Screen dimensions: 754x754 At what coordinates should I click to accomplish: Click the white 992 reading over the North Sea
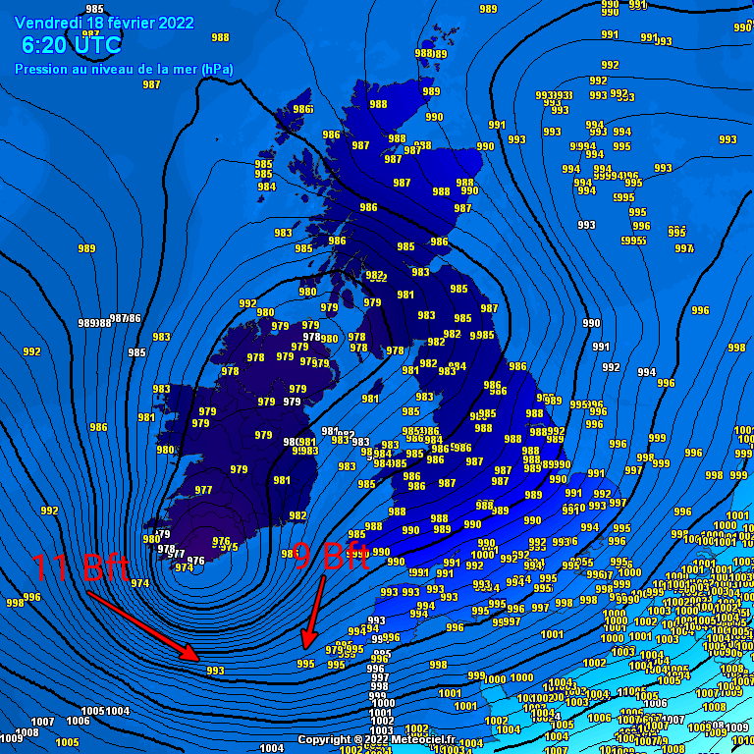pos(612,367)
